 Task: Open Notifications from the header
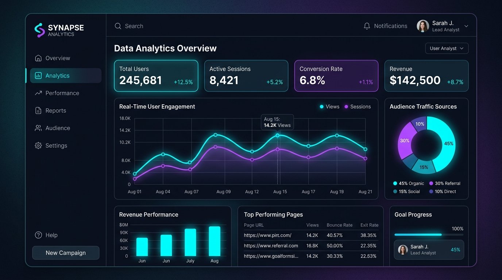click(x=385, y=26)
